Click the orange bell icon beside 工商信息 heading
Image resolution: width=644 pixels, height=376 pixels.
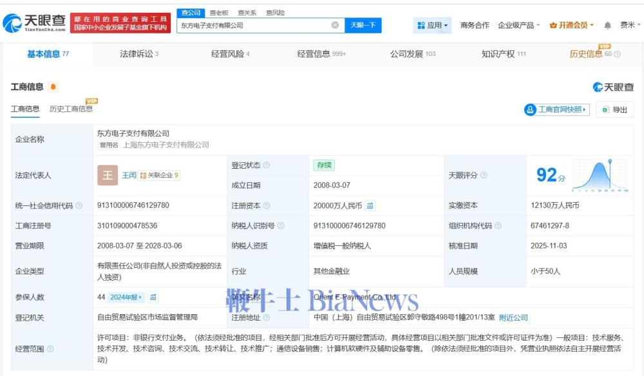click(53, 87)
